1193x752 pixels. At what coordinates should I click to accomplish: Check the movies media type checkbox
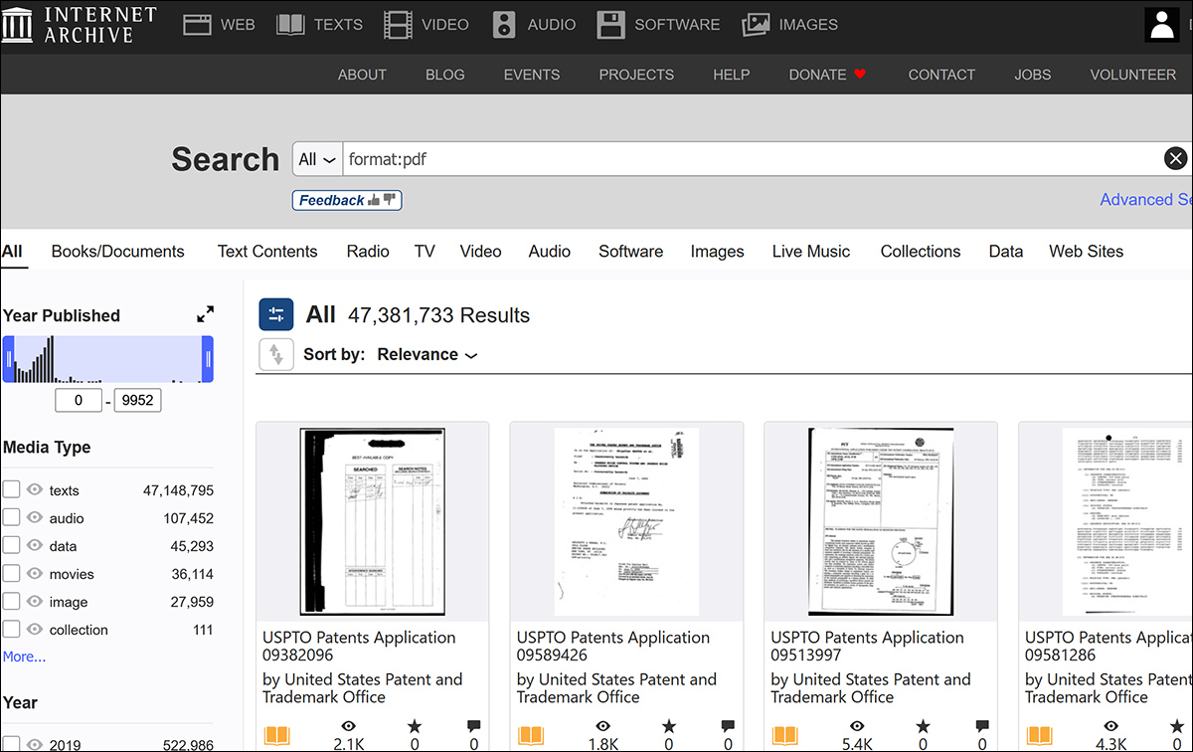pos(12,573)
